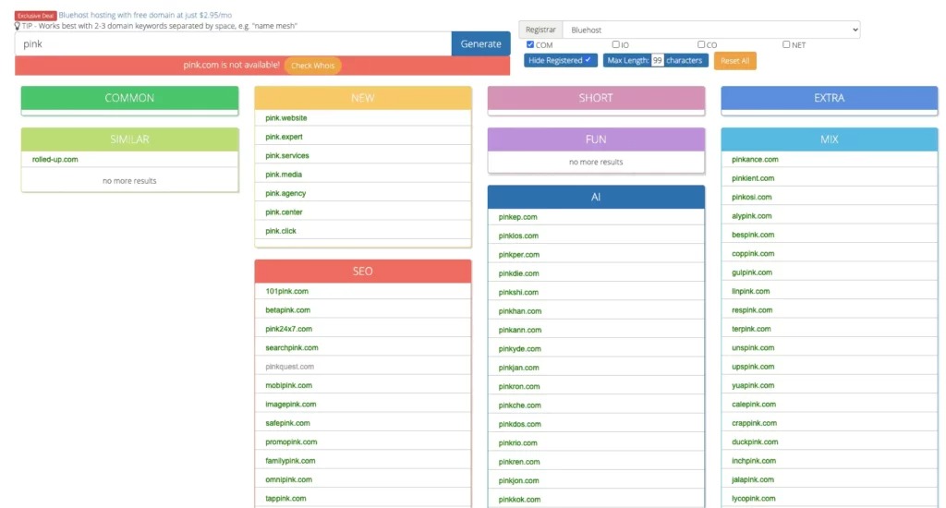Toggle the Hide Registered checkmark button
946x508 pixels.
pyautogui.click(x=561, y=60)
